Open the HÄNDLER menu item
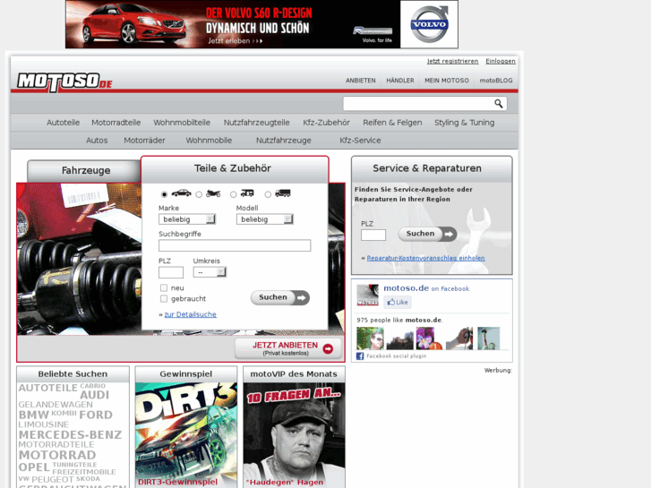This screenshot has height=488, width=651. (400, 81)
